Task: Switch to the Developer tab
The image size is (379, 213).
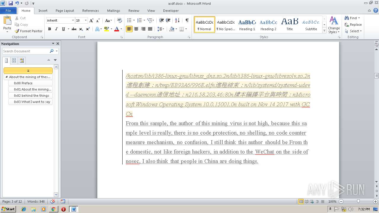Action: 171,11
